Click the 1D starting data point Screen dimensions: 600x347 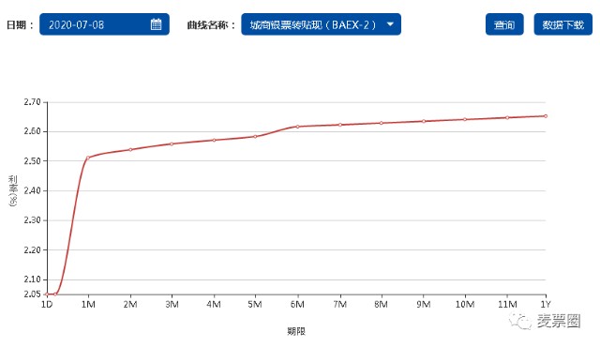click(47, 294)
